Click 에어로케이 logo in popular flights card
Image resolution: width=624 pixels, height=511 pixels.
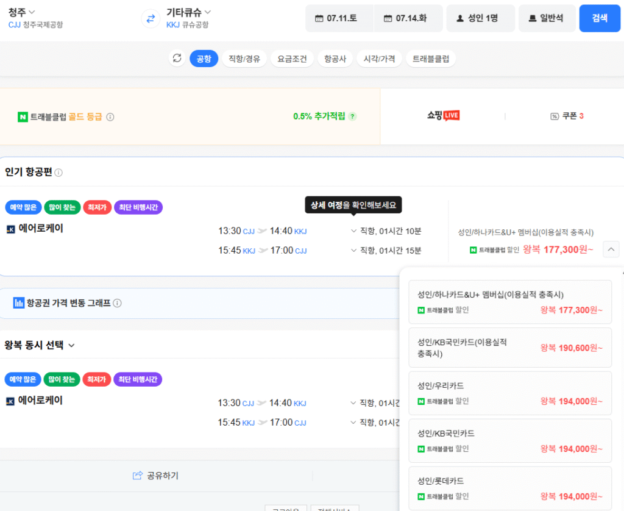click(x=11, y=229)
